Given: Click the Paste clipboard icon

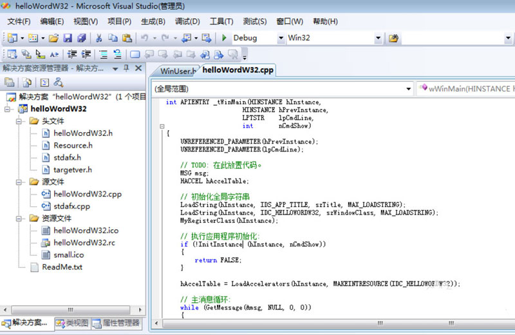Looking at the screenshot, I should tap(127, 38).
